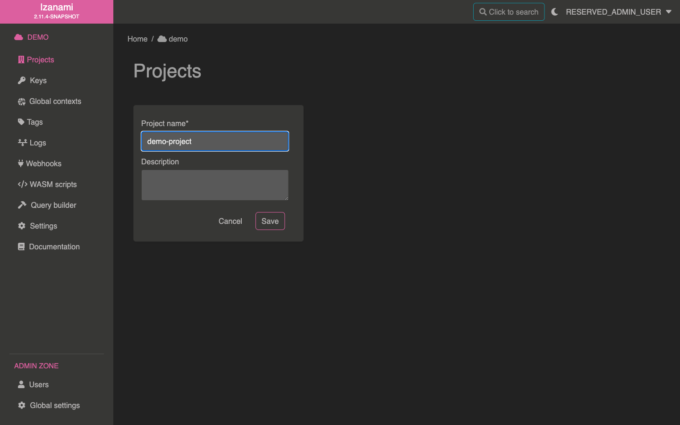Click the WASM scripts code icon

22,184
